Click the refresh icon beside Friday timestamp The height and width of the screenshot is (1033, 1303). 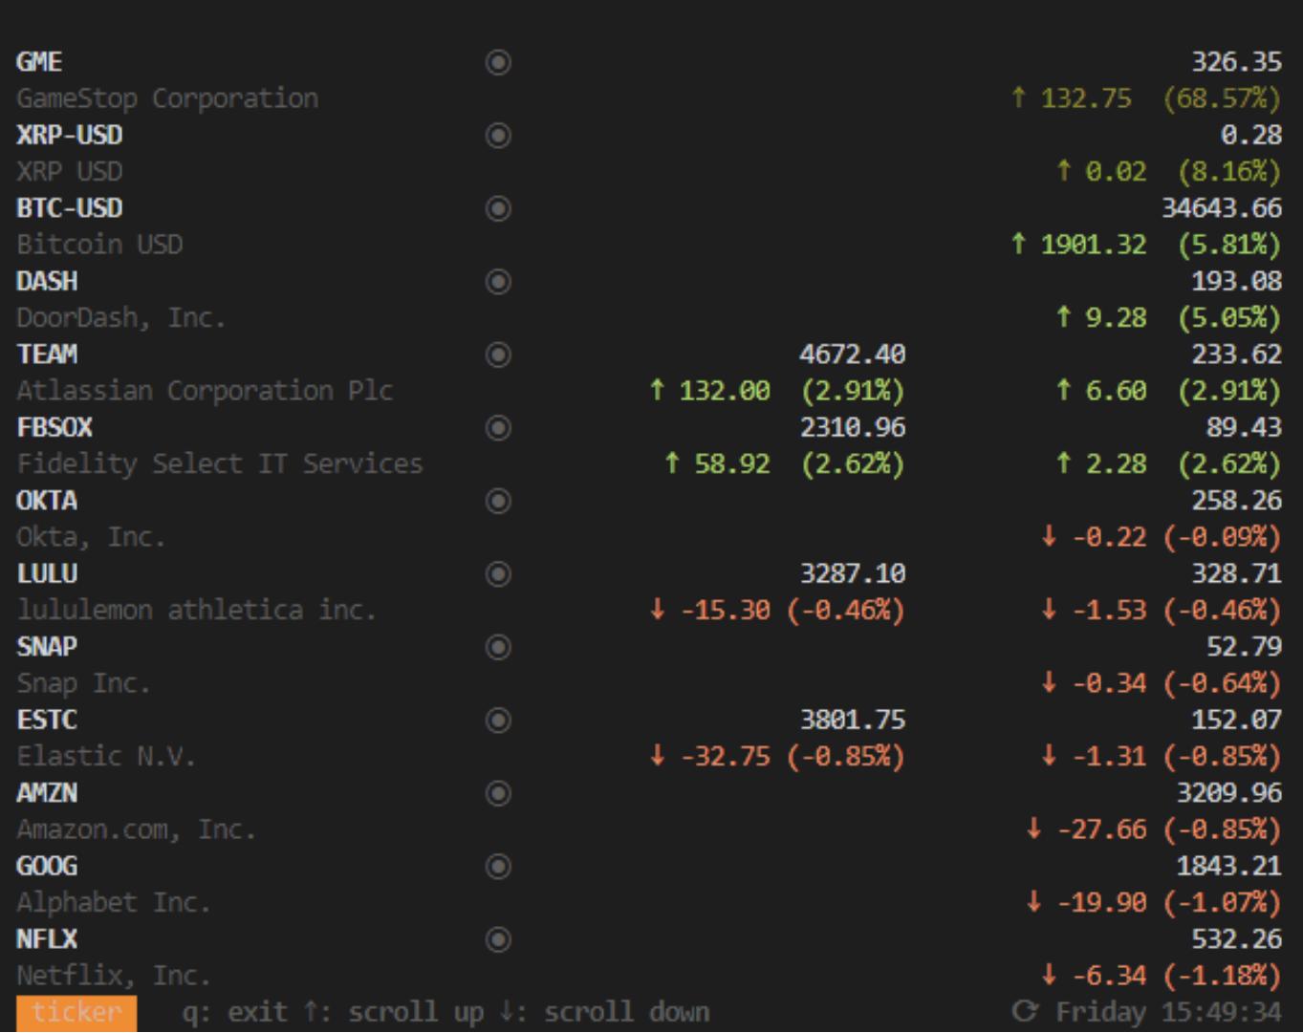(x=1024, y=1011)
